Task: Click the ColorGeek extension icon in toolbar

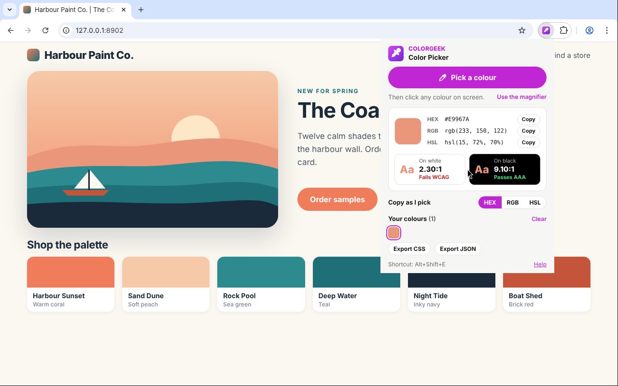Action: [546, 30]
